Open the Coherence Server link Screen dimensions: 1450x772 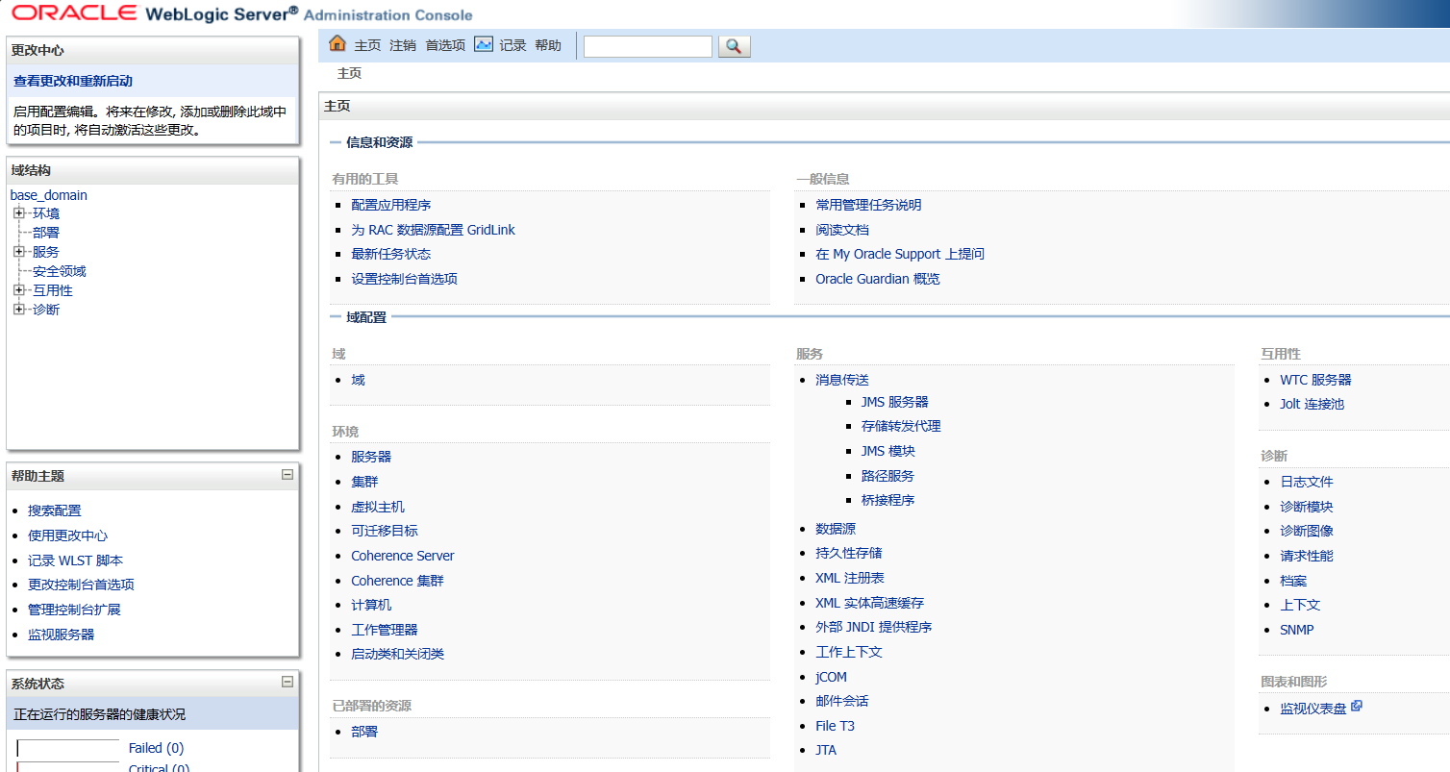[x=403, y=556]
